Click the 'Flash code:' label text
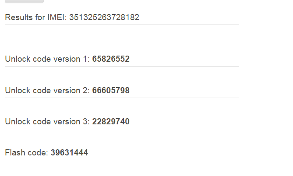Viewport: 293px width, 176px height. tap(27, 152)
